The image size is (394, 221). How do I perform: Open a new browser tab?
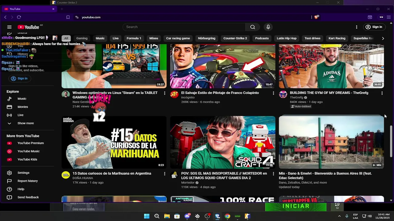[x=62, y=9]
